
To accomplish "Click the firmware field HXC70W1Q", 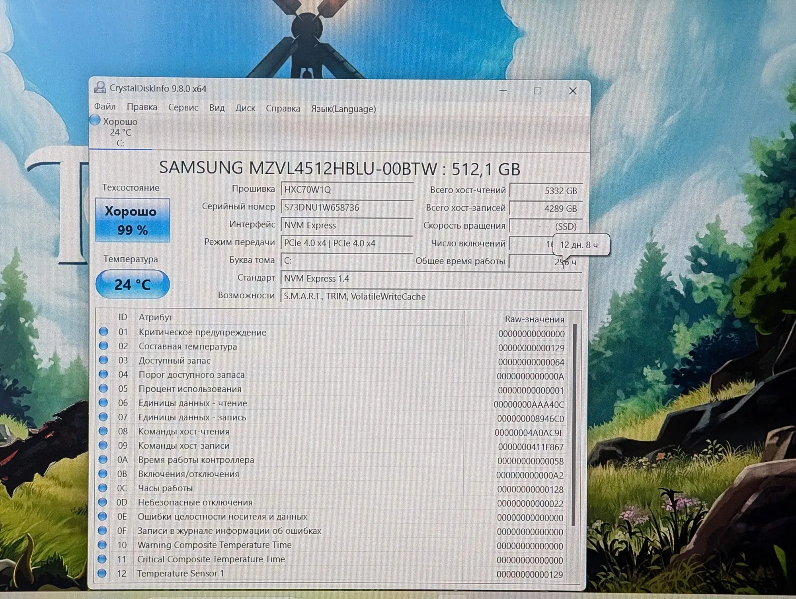I will pyautogui.click(x=347, y=189).
